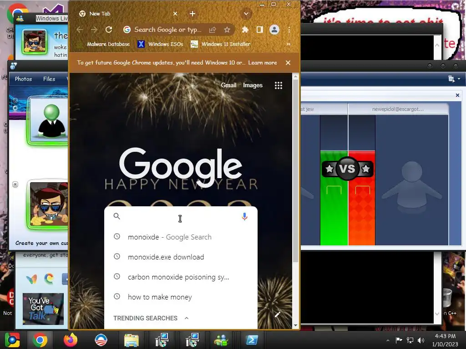Open File Explorer from the taskbar
The image size is (466, 349).
click(132, 340)
